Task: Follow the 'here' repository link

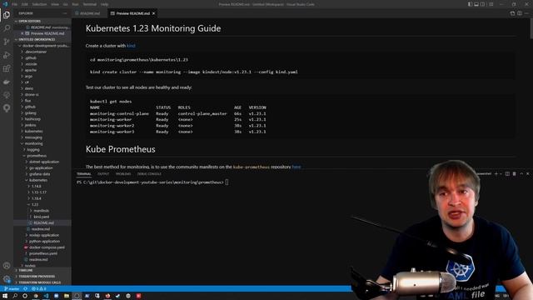Action: 296,167
